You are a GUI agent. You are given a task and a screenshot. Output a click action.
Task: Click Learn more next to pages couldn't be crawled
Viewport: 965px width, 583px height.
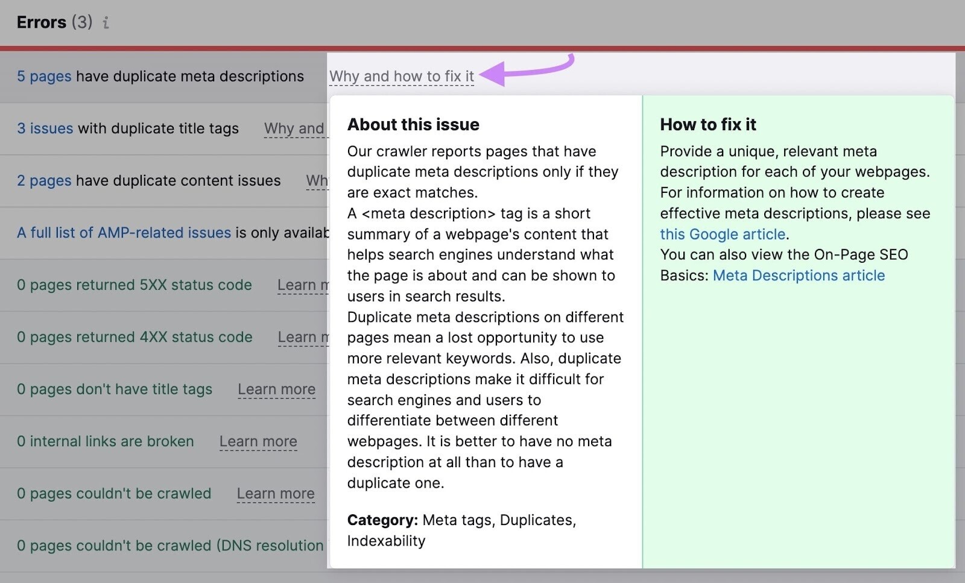(276, 494)
